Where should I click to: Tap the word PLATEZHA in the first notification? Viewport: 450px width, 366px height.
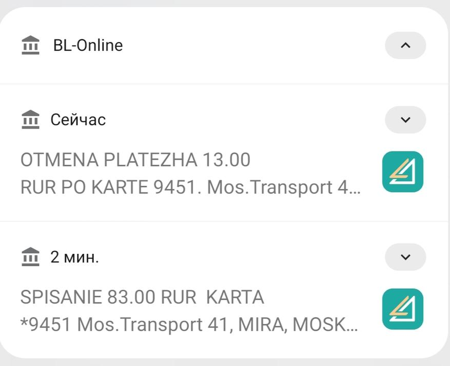(150, 160)
